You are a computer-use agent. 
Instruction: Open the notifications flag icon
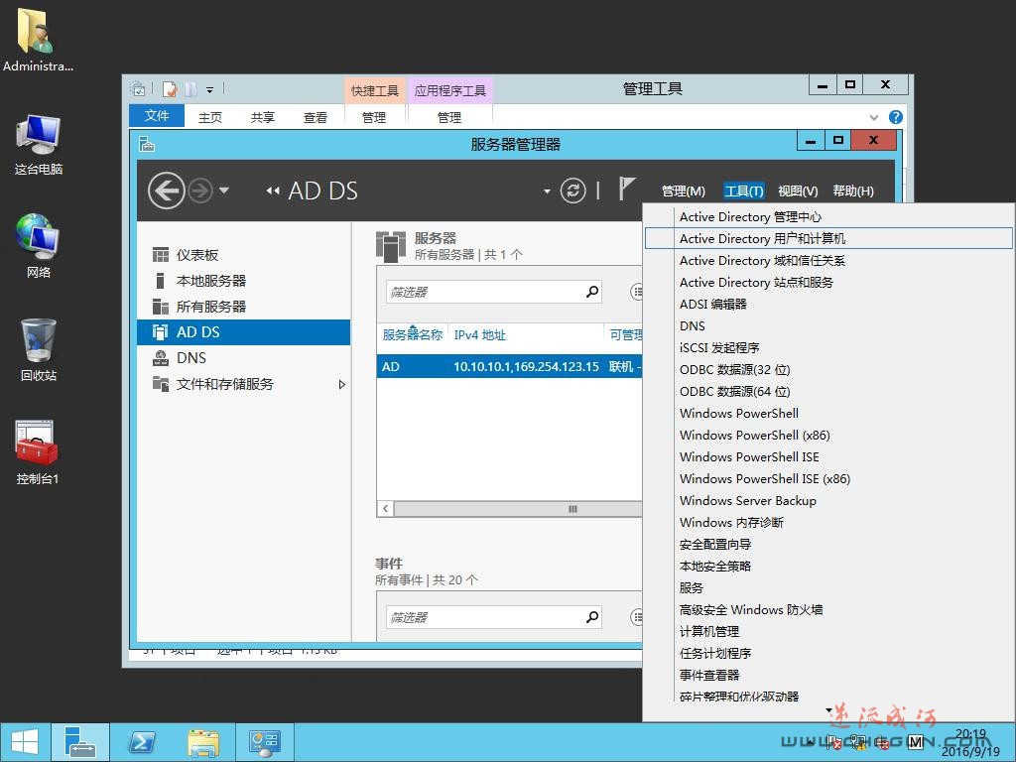tap(626, 189)
